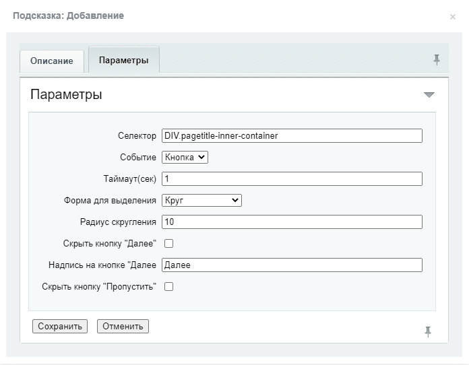Select the Параметры tab

pyautogui.click(x=124, y=60)
